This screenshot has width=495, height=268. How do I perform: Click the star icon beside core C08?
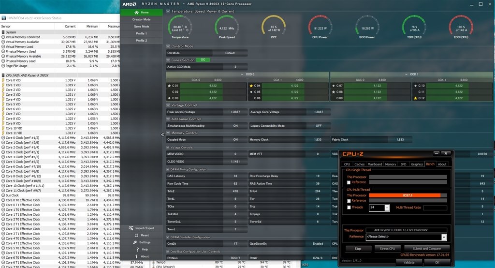pos(334,92)
